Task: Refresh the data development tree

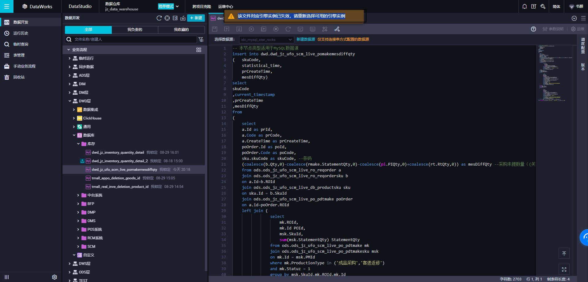Action: (159, 18)
